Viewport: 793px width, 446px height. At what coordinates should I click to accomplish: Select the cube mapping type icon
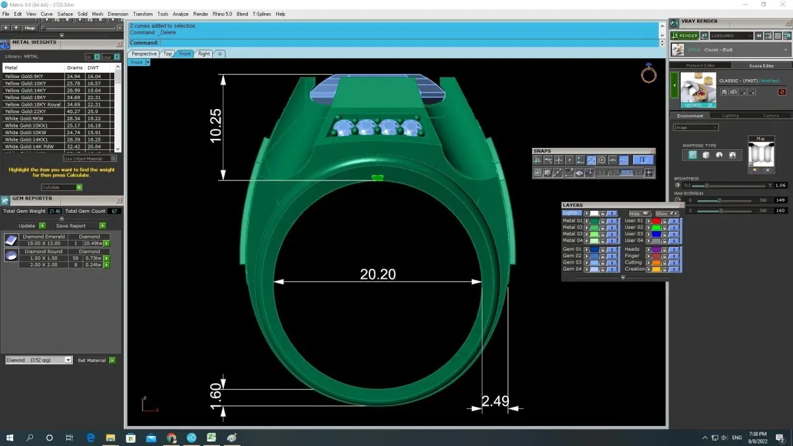tap(706, 155)
